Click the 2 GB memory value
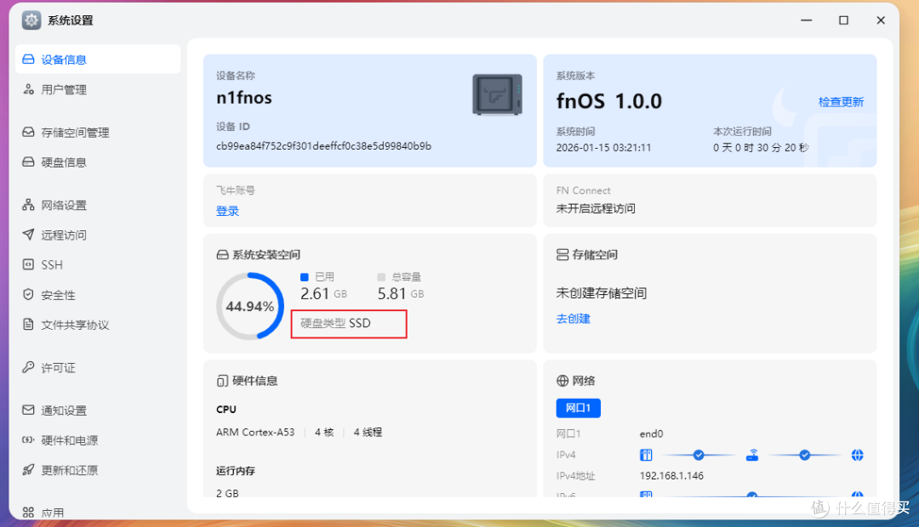The image size is (919, 527). (x=227, y=493)
